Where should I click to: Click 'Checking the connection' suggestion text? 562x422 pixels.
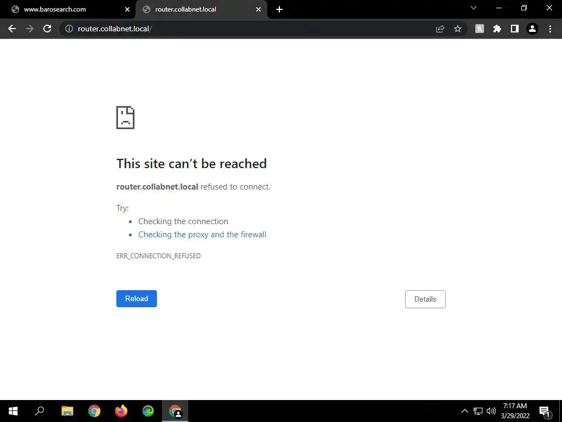click(183, 221)
